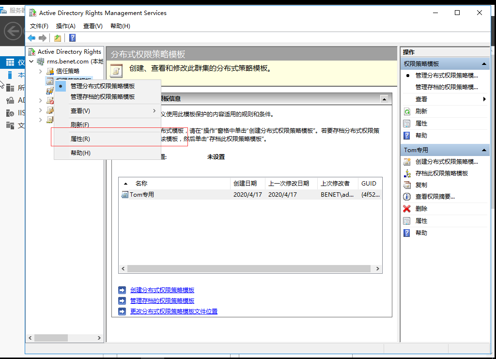Click the 复制 action icon
Screen dimensions: 496x359
click(407, 185)
